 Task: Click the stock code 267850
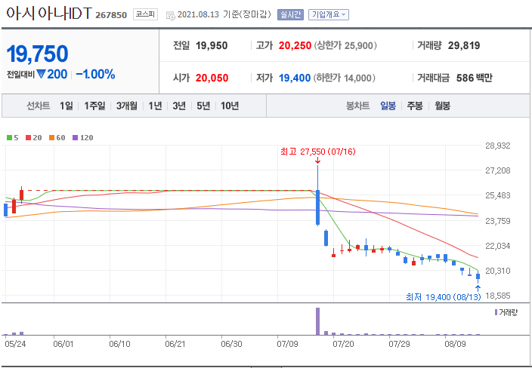pyautogui.click(x=111, y=15)
